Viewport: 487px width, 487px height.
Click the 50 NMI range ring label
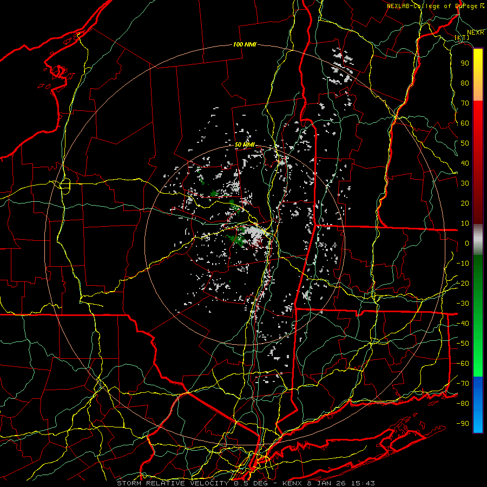pyautogui.click(x=245, y=144)
